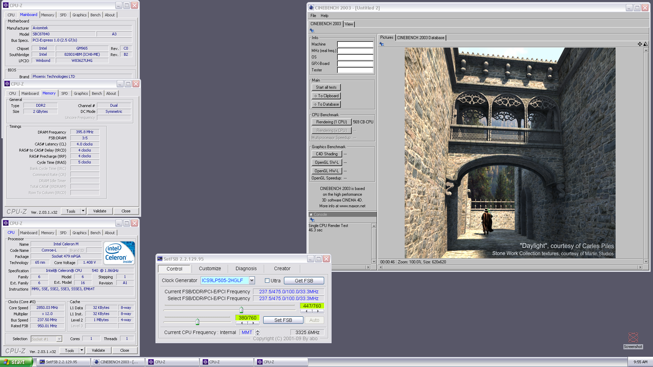
Task: Switch to SetFSB from the taskbar
Action: (x=64, y=362)
